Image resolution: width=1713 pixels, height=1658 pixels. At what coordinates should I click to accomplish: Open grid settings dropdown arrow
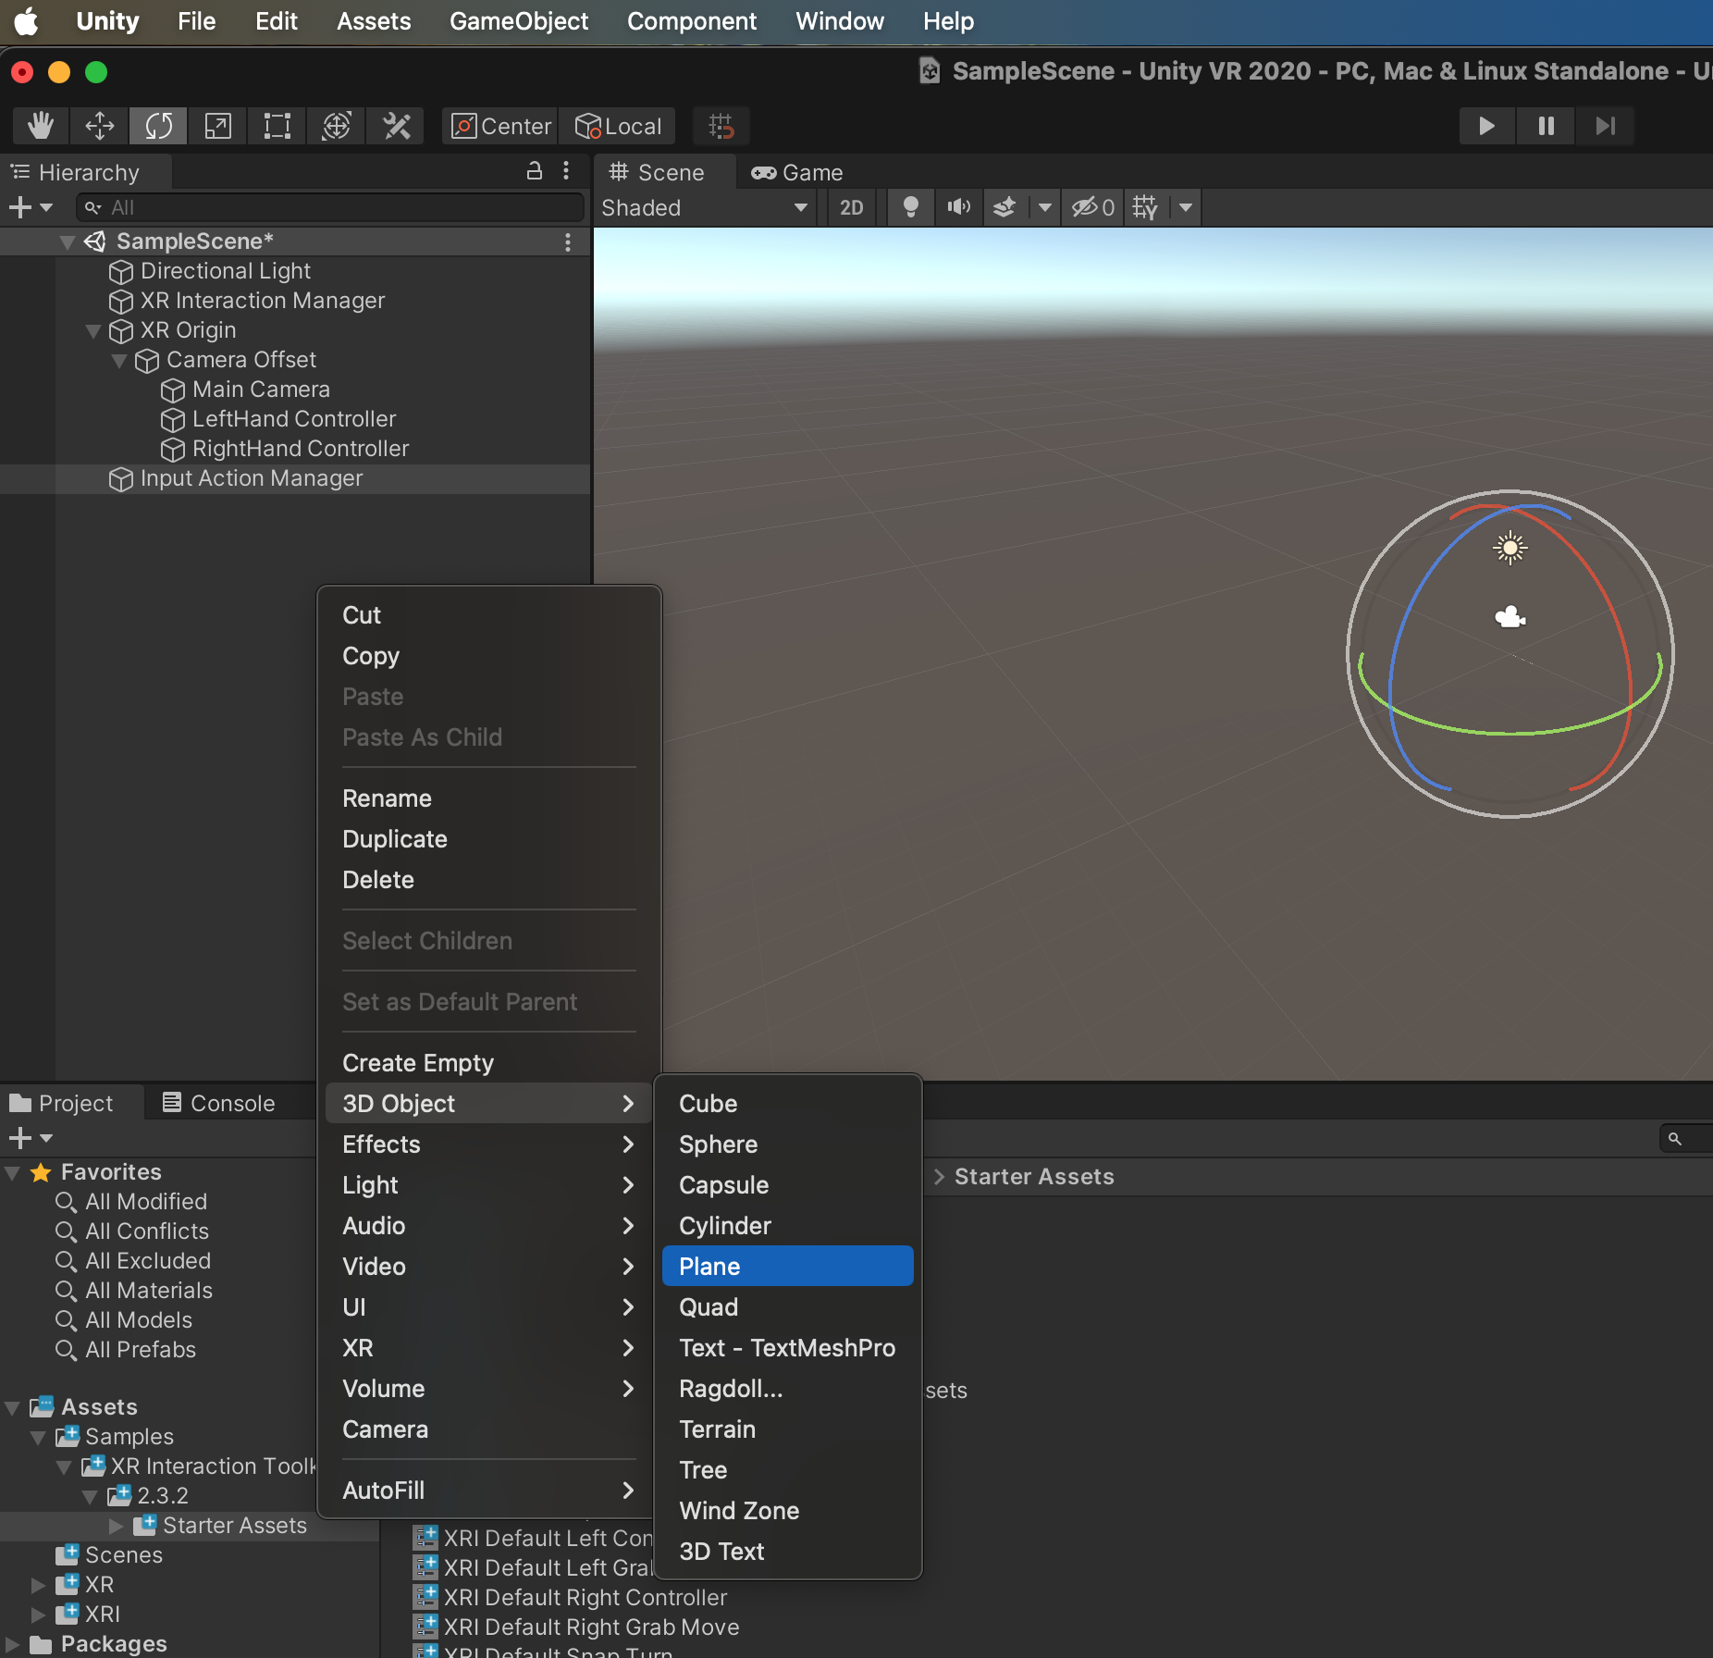(x=1185, y=207)
